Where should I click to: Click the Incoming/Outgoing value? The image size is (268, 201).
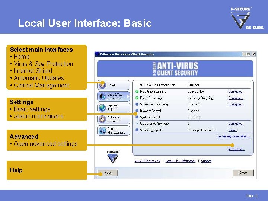pyautogui.click(x=200, y=98)
